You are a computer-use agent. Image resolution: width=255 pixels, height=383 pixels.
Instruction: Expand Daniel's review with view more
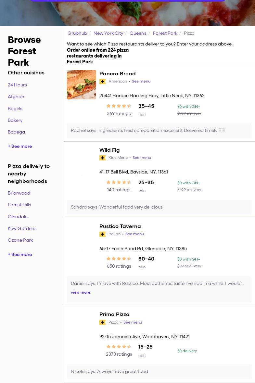[x=81, y=292]
